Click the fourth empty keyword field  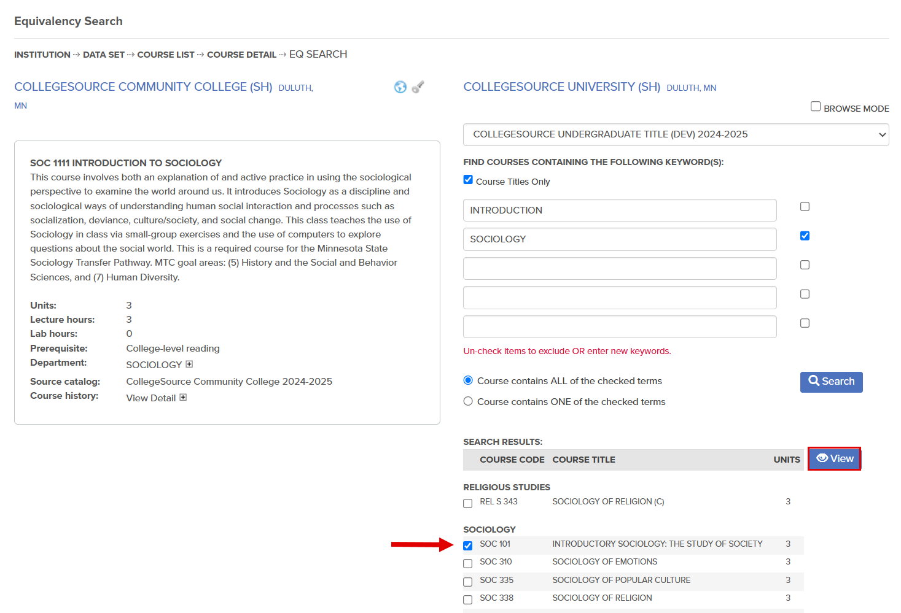(x=620, y=298)
